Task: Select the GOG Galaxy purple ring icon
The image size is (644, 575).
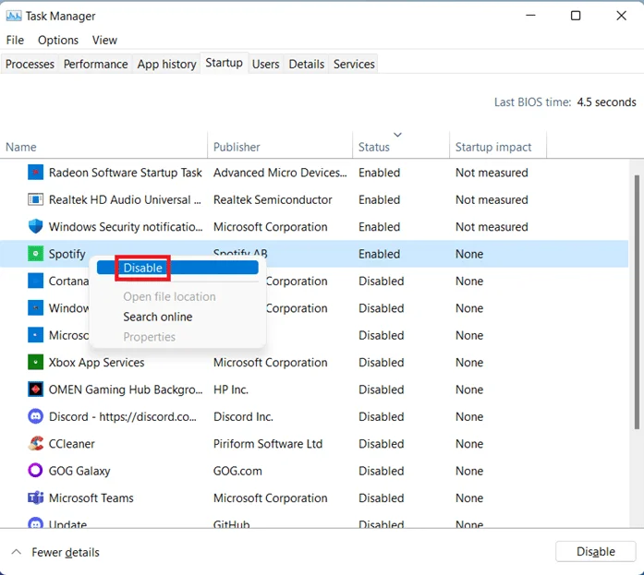Action: pos(35,471)
